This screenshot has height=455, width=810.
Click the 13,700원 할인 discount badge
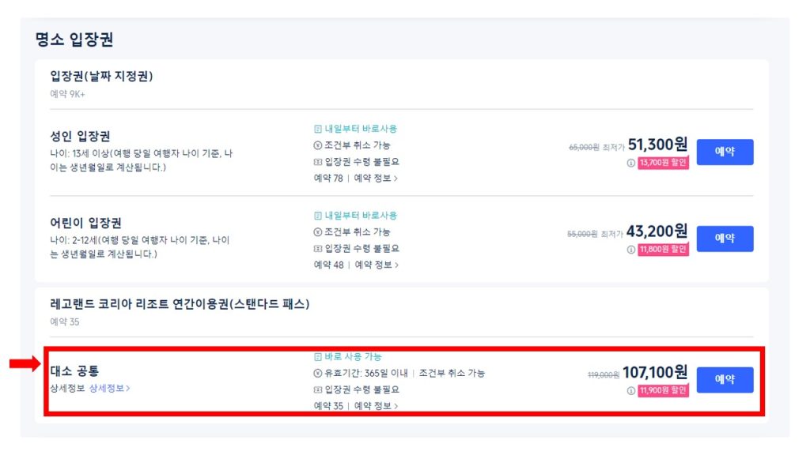[x=664, y=163]
